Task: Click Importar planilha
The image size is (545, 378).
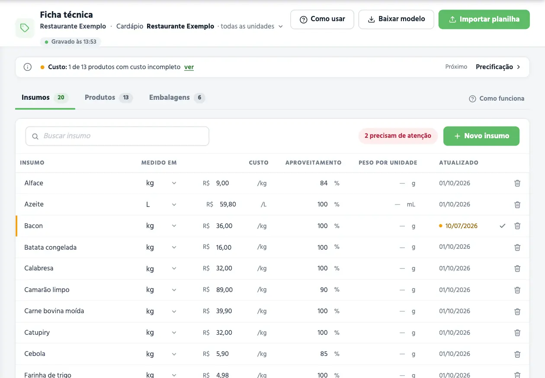Action: coord(484,19)
